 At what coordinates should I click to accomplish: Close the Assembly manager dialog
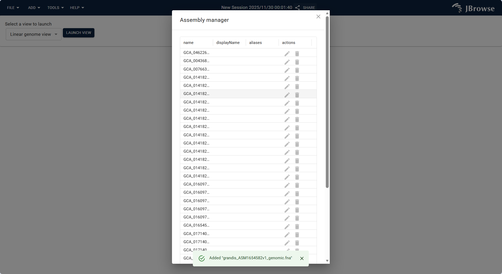pos(318,16)
